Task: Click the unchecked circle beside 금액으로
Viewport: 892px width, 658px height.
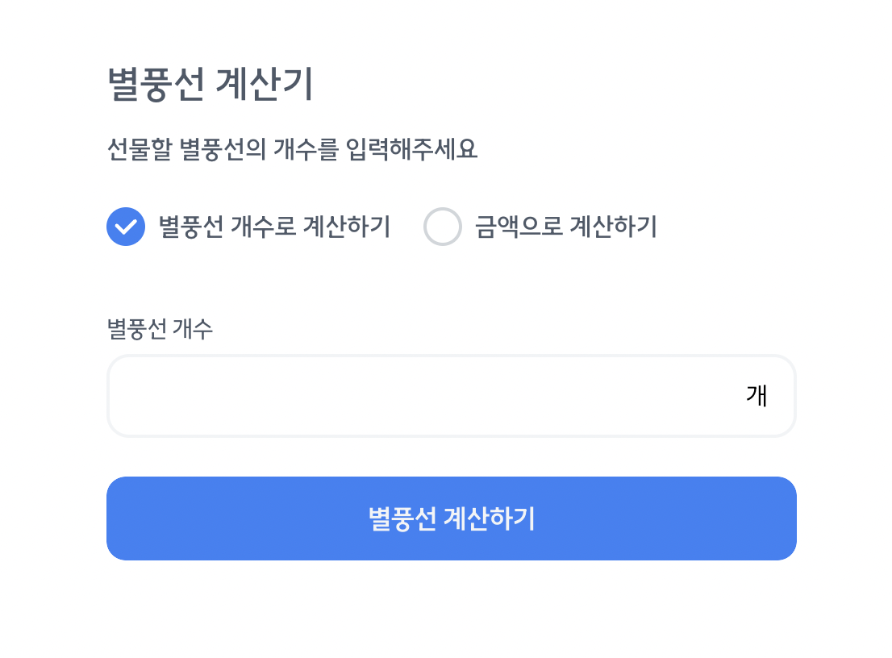Action: pos(442,227)
